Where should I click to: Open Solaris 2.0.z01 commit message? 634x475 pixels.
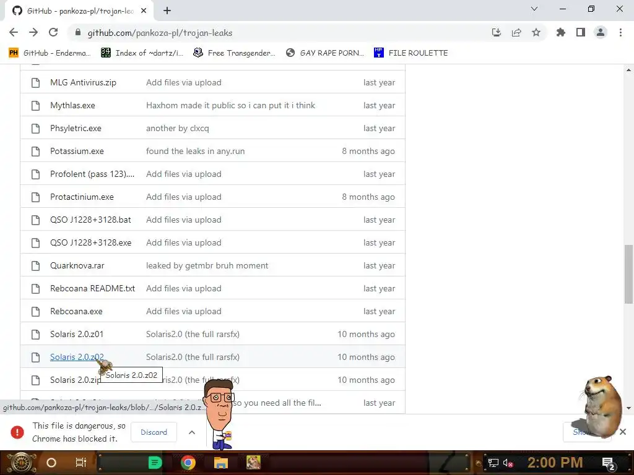(x=193, y=335)
